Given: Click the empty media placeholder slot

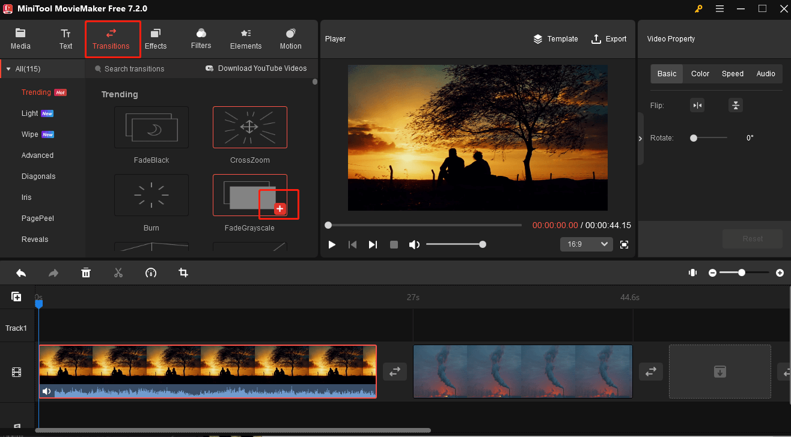Looking at the screenshot, I should pos(720,372).
